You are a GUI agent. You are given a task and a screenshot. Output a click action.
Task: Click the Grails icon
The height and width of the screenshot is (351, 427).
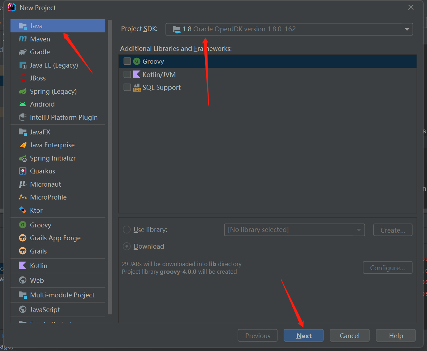pyautogui.click(x=23, y=251)
